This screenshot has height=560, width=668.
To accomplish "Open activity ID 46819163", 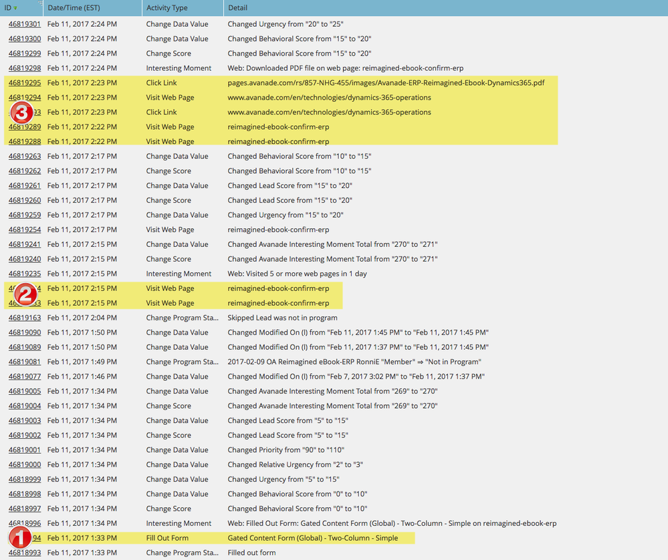I will click(x=25, y=318).
